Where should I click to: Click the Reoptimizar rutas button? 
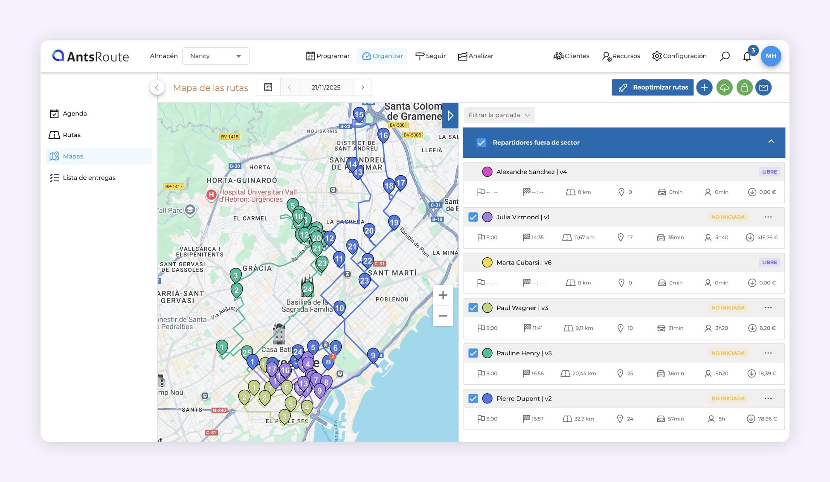click(652, 87)
